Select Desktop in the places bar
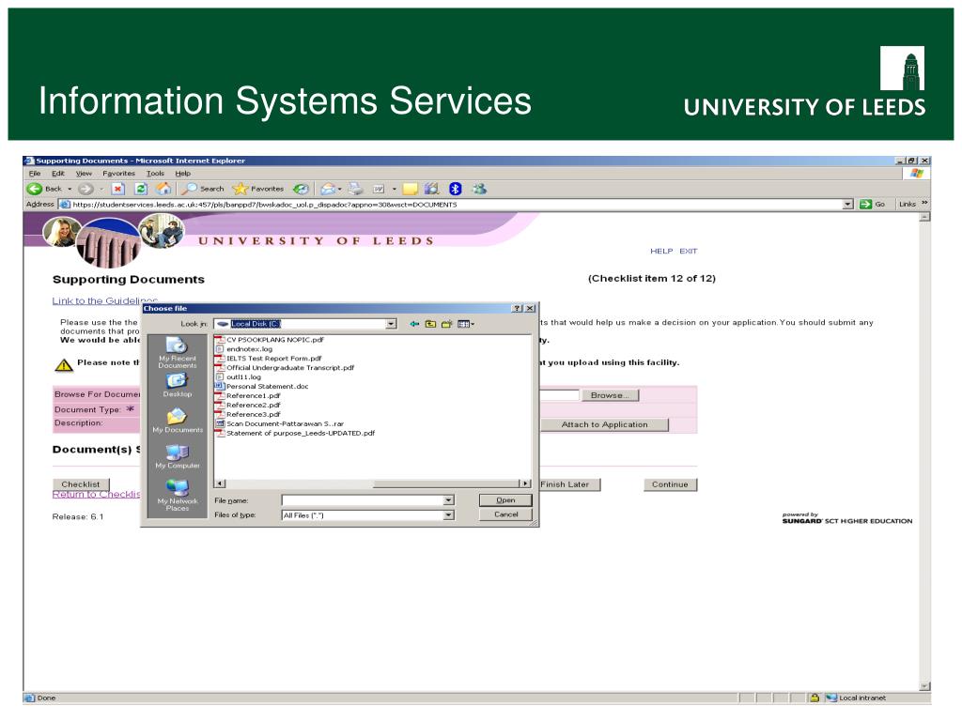The image size is (962, 721). (178, 385)
